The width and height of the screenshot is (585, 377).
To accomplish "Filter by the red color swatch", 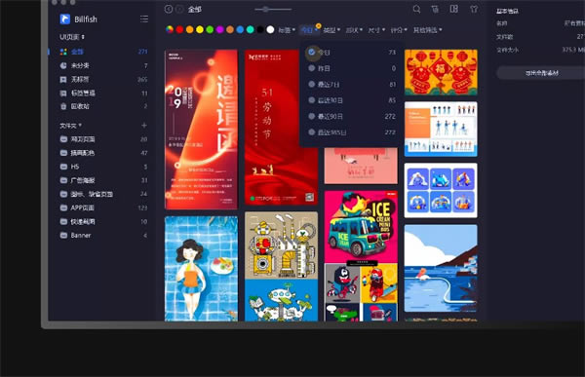I will point(179,30).
